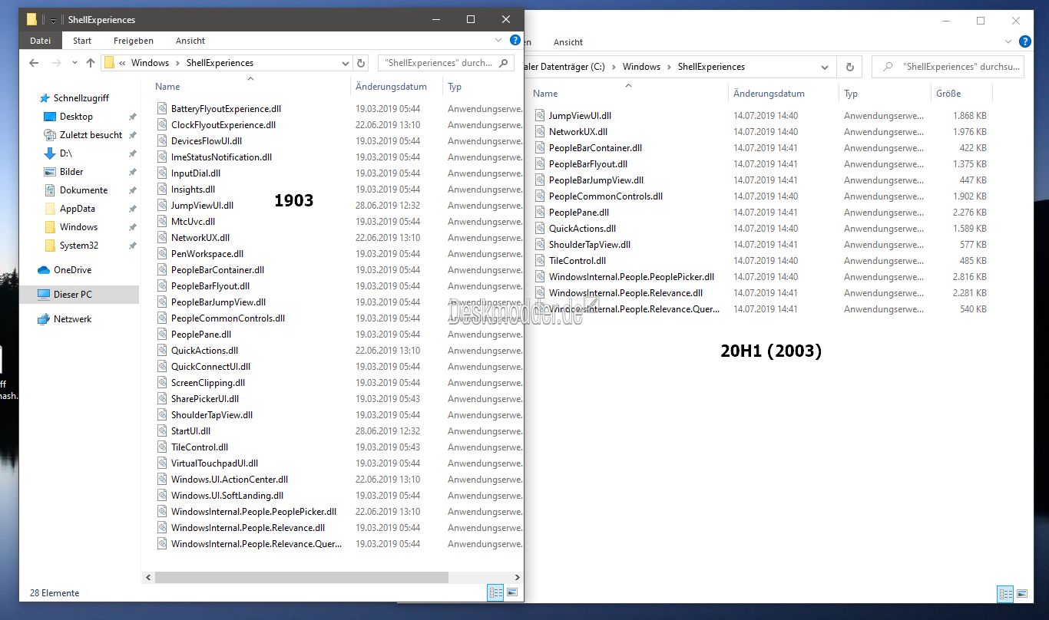Switch the 1903 window to large icons view
This screenshot has width=1049, height=620.
512,592
